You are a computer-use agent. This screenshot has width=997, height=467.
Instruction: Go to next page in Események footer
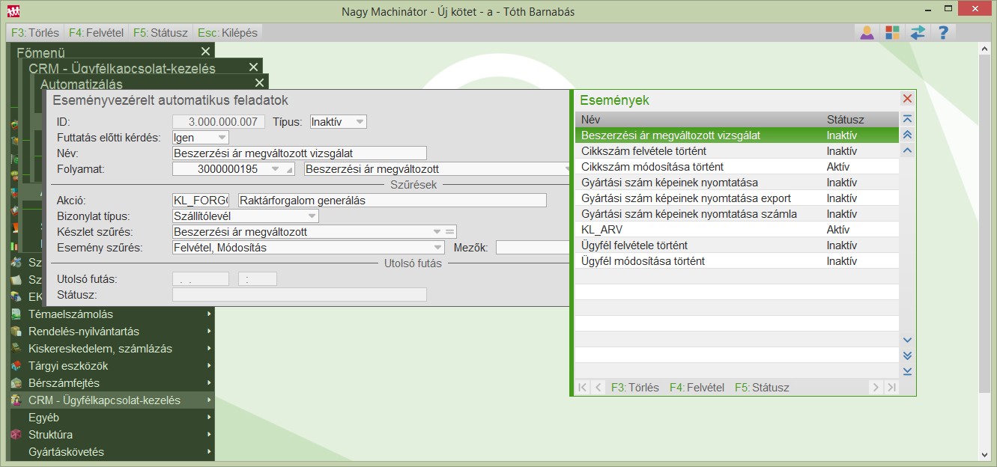point(875,387)
